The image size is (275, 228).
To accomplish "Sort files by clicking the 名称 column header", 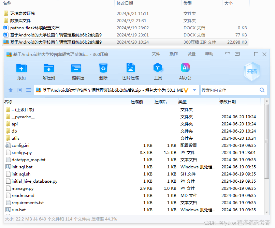I will pos(8,101).
